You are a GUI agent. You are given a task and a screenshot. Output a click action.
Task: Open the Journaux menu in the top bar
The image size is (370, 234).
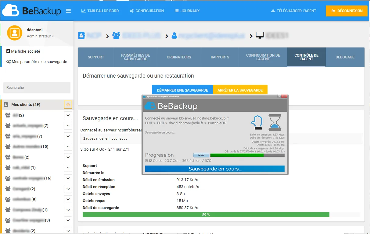coord(187,11)
